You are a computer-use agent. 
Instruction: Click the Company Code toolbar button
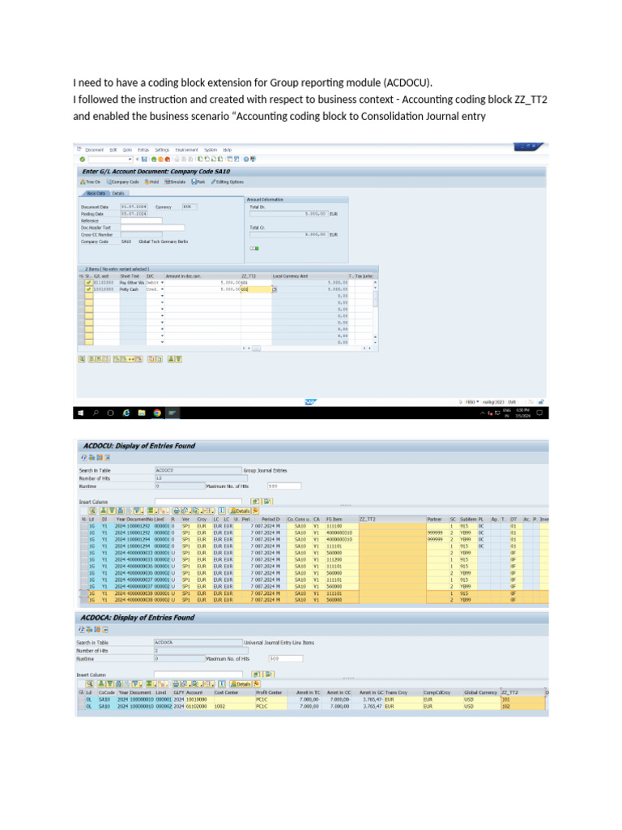[x=123, y=182]
